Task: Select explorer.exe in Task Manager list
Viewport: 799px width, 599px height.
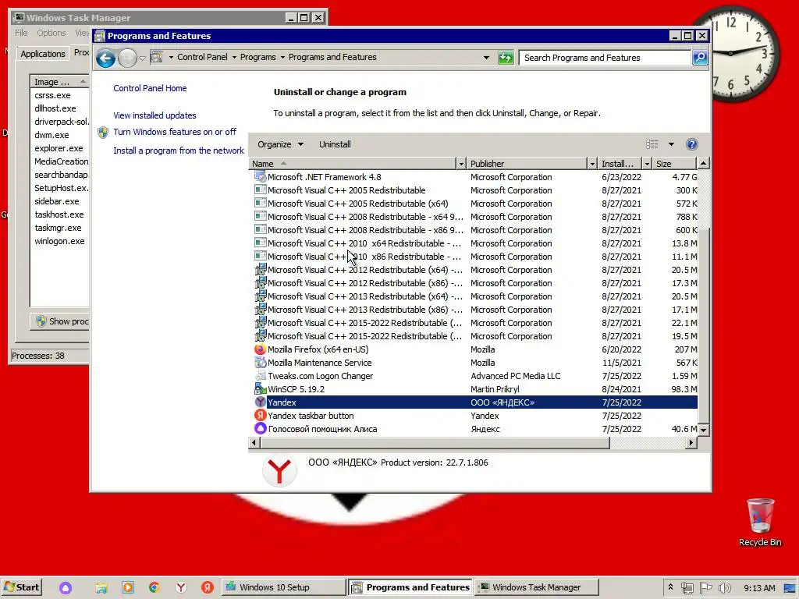Action: pos(59,148)
